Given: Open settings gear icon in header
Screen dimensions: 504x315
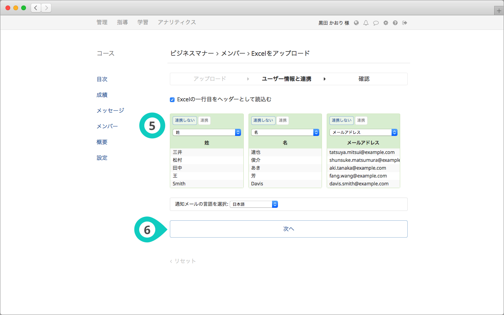Looking at the screenshot, I should pyautogui.click(x=386, y=23).
